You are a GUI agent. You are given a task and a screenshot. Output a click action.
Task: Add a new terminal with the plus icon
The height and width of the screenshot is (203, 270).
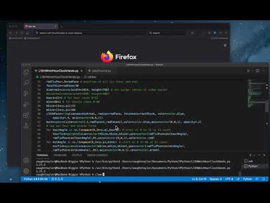pyautogui.click(x=250, y=155)
